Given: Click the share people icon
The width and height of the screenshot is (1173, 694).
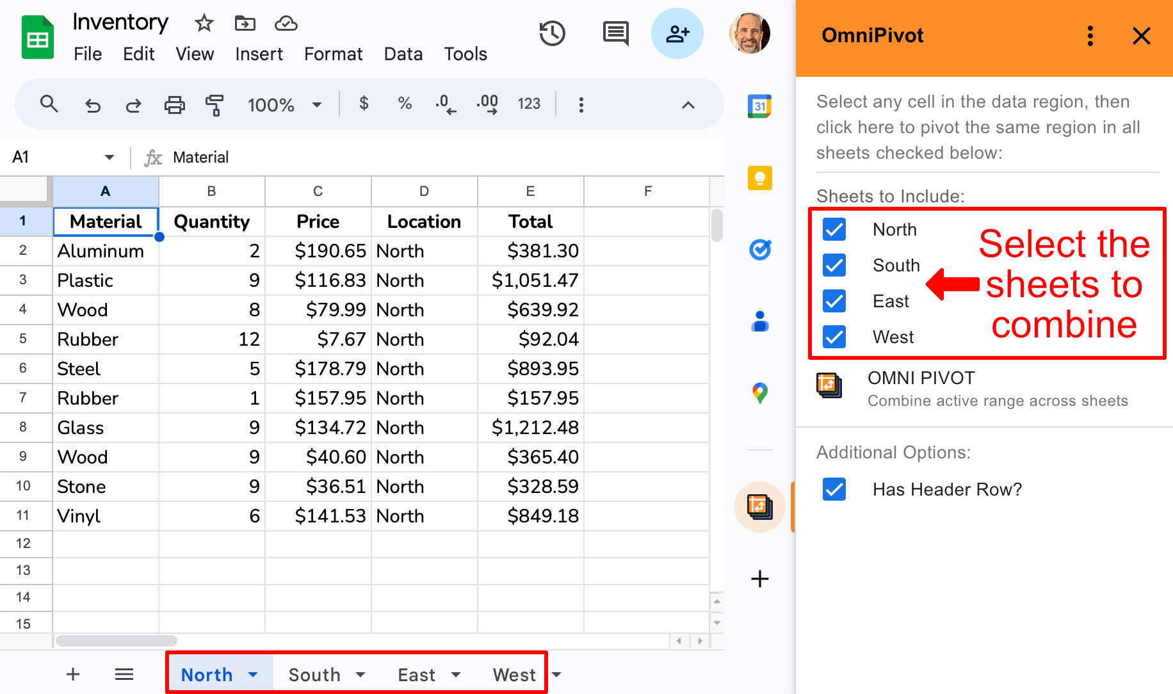Looking at the screenshot, I should click(677, 34).
